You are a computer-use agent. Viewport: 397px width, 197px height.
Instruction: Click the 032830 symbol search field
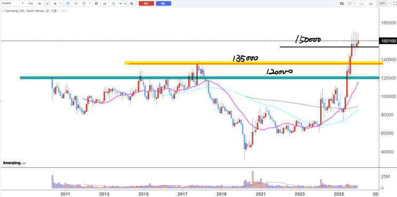tap(10, 3)
